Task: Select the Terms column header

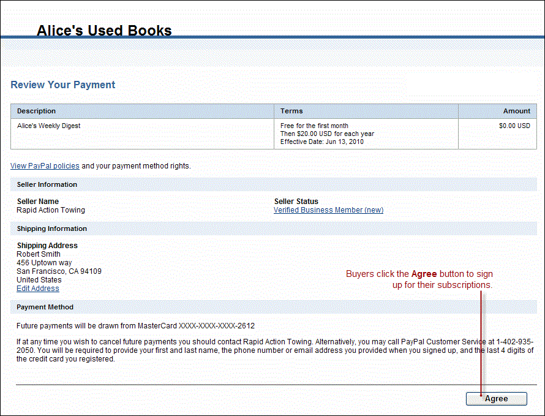Action: [x=291, y=111]
